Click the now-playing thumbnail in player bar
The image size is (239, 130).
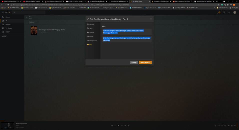point(7,126)
